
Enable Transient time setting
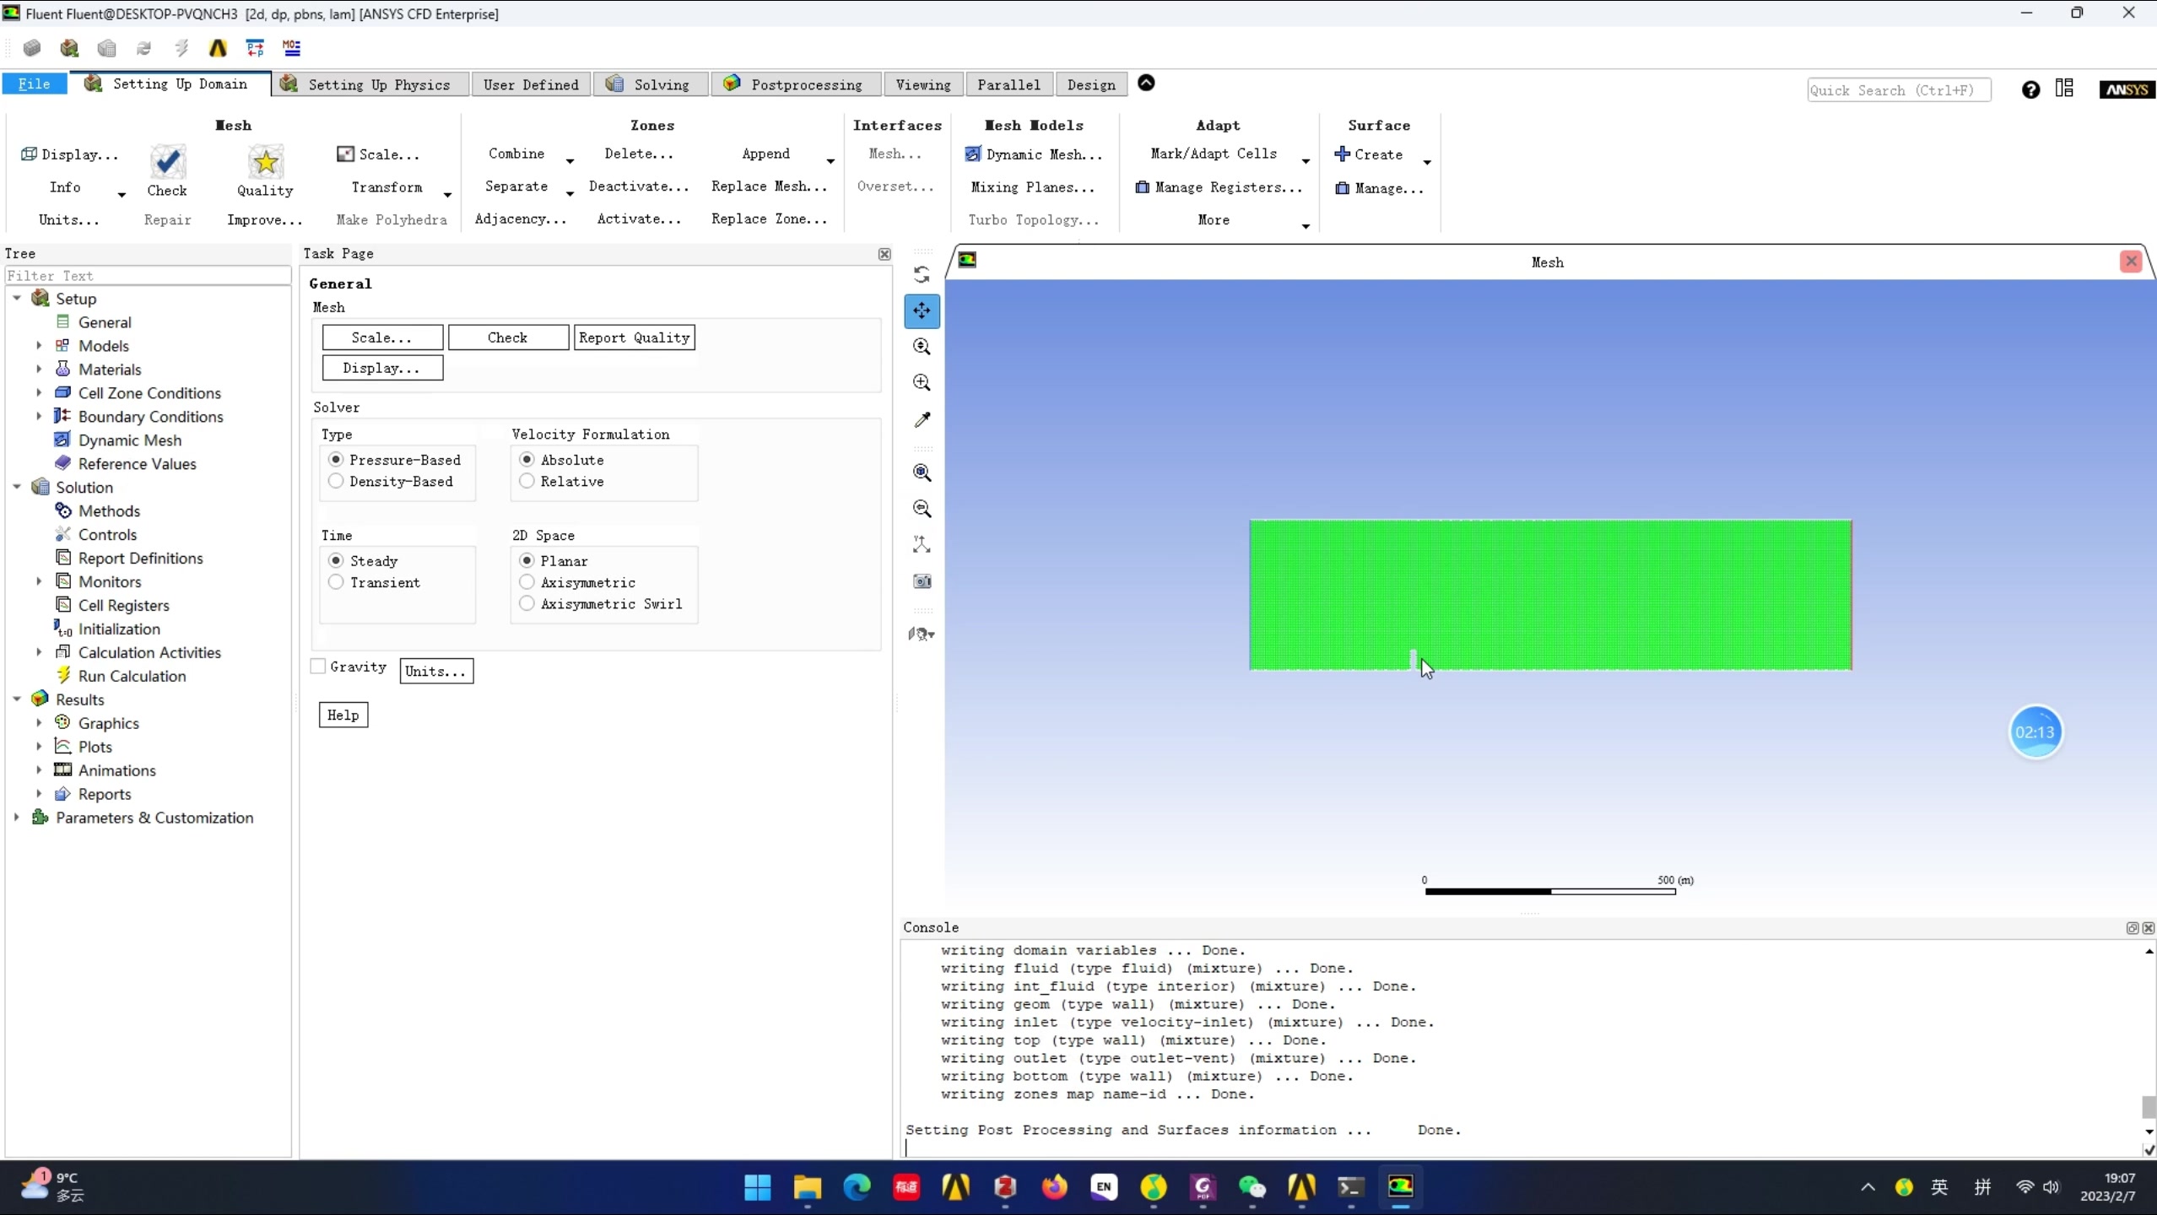pyautogui.click(x=335, y=580)
